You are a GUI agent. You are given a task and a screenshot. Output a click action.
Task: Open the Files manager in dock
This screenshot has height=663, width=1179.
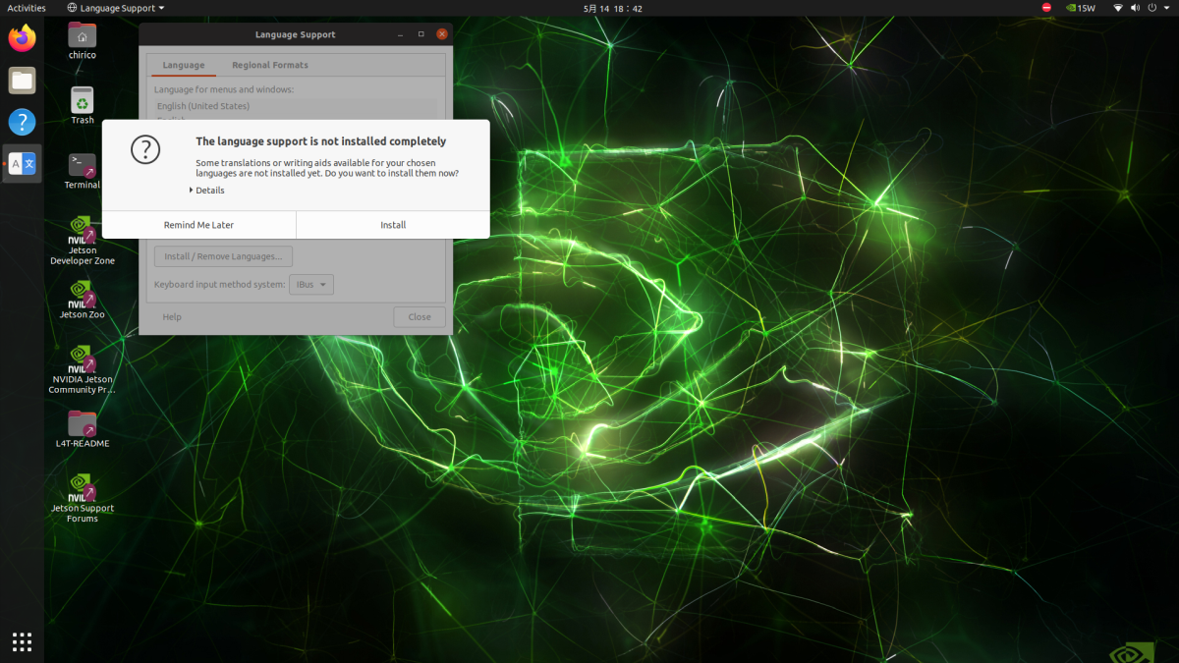22,81
